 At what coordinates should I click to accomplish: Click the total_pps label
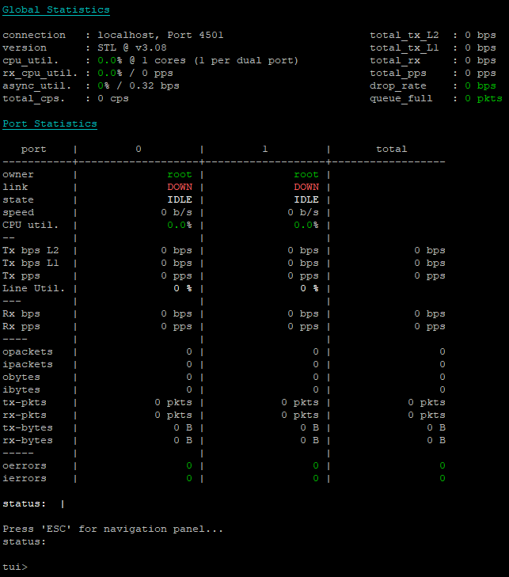398,74
